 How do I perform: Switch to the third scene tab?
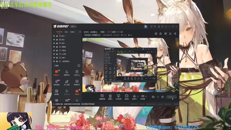(x=72, y=32)
